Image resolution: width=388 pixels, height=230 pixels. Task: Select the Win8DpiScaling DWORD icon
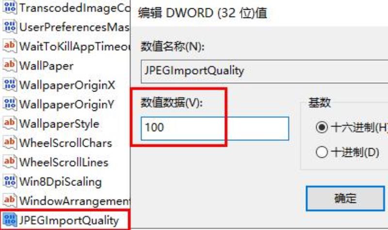tap(10, 181)
